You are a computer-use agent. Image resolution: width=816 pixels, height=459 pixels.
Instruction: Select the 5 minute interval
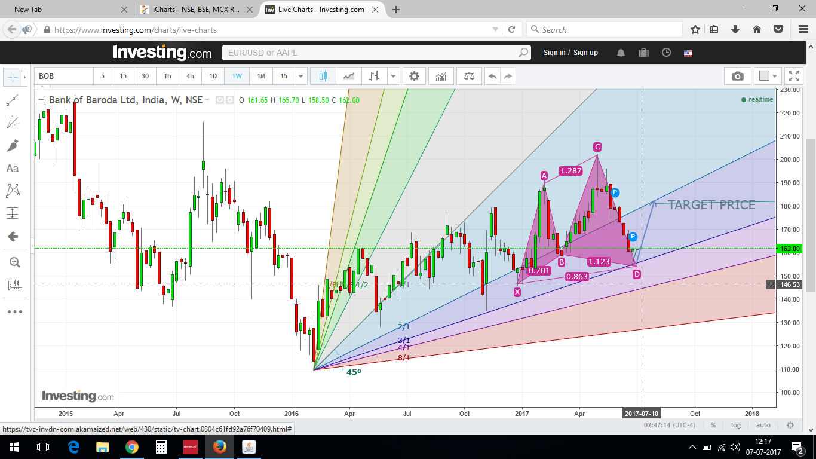103,76
